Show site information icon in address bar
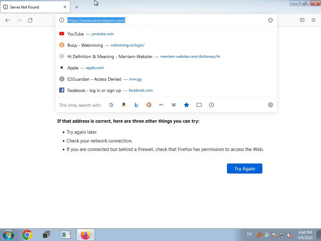 point(62,20)
